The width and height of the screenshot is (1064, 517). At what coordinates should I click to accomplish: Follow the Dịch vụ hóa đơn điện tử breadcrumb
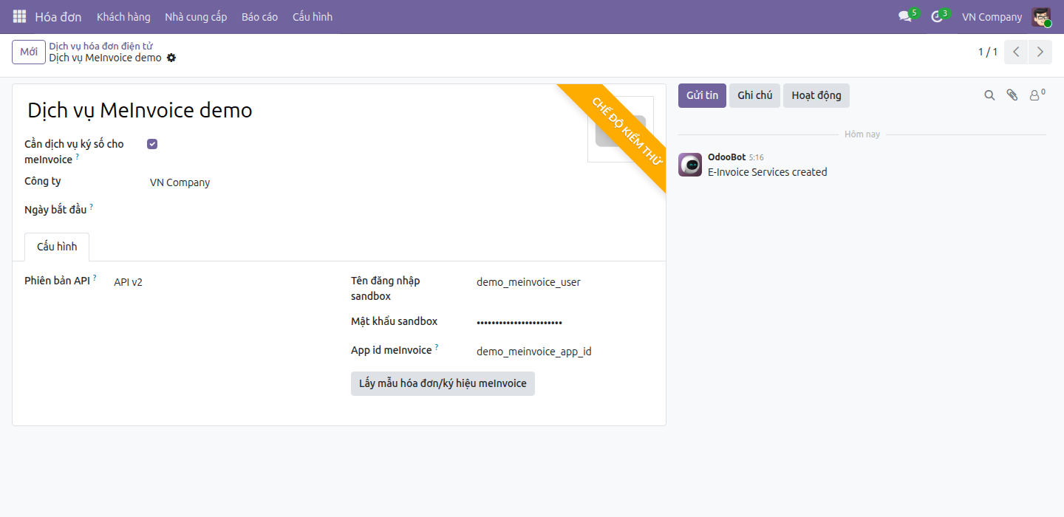pos(101,46)
